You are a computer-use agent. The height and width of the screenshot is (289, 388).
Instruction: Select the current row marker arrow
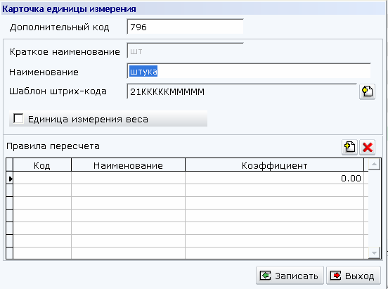10,179
